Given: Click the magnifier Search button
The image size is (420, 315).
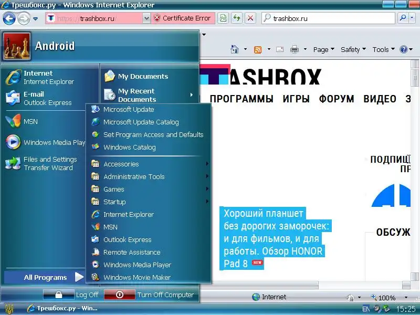Looking at the screenshot, I should (403, 18).
